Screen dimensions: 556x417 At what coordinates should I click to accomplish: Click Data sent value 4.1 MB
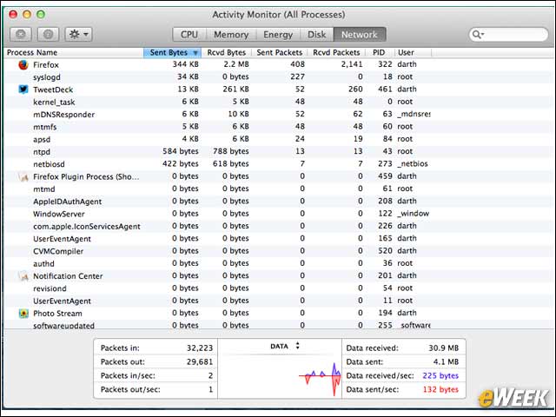tap(446, 361)
